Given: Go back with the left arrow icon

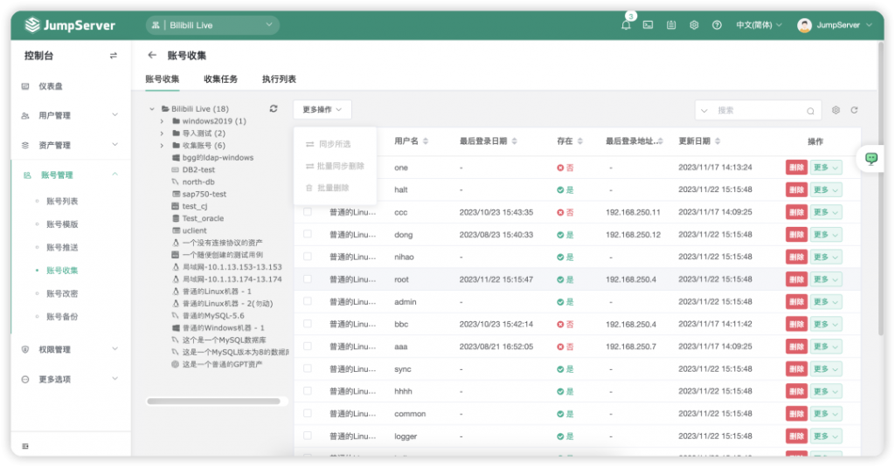Looking at the screenshot, I should click(152, 55).
